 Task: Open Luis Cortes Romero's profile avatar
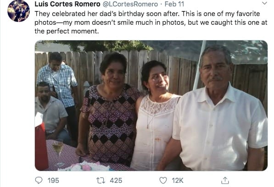[18, 11]
